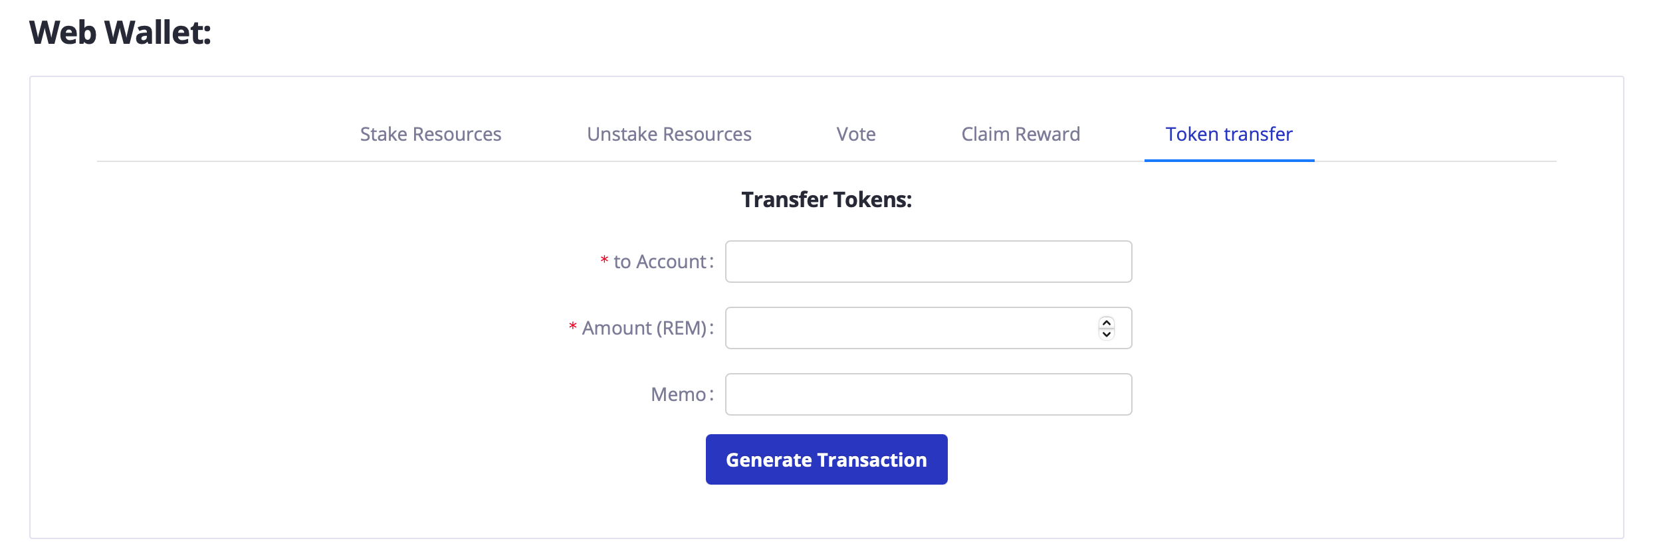This screenshot has height=559, width=1655.
Task: Select the Vote tab
Action: point(856,134)
